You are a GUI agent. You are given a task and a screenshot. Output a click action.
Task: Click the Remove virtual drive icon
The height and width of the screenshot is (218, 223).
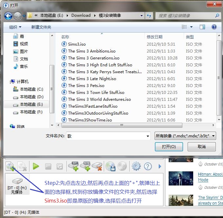point(97,166)
